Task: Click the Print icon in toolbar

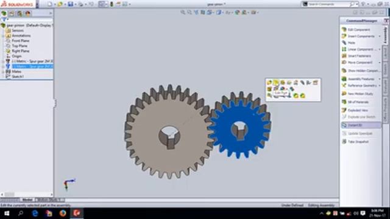Action: 80,4
